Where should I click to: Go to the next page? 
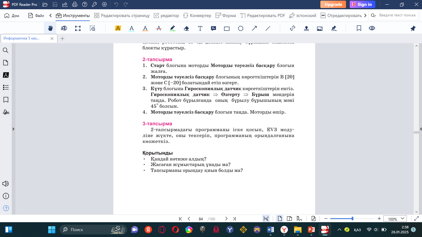click(226, 219)
